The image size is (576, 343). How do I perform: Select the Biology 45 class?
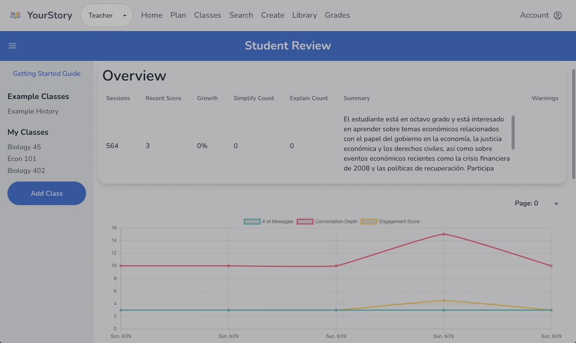coord(24,147)
